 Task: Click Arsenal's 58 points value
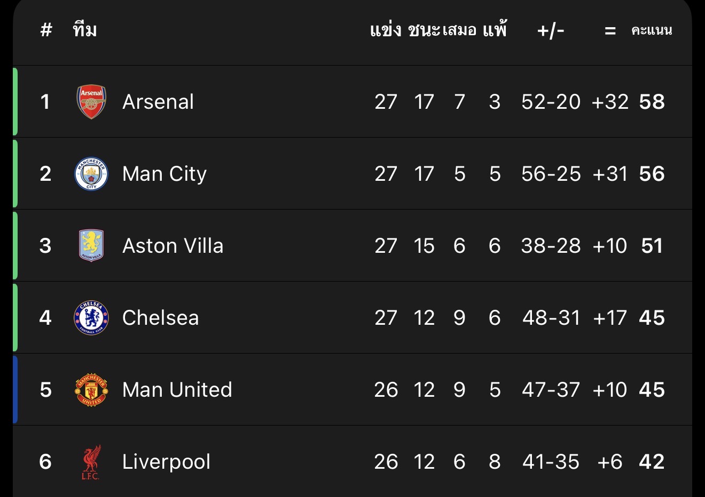click(x=652, y=102)
